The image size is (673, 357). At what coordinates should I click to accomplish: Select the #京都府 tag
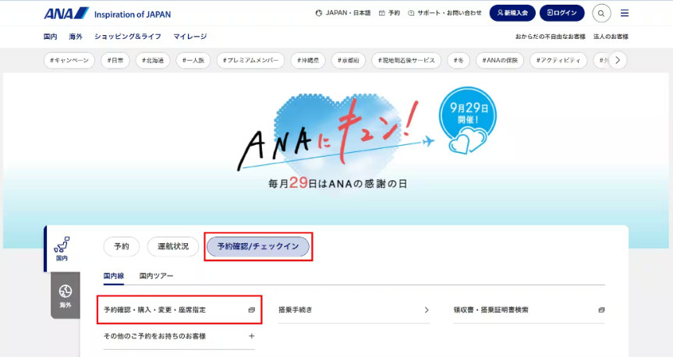348,60
